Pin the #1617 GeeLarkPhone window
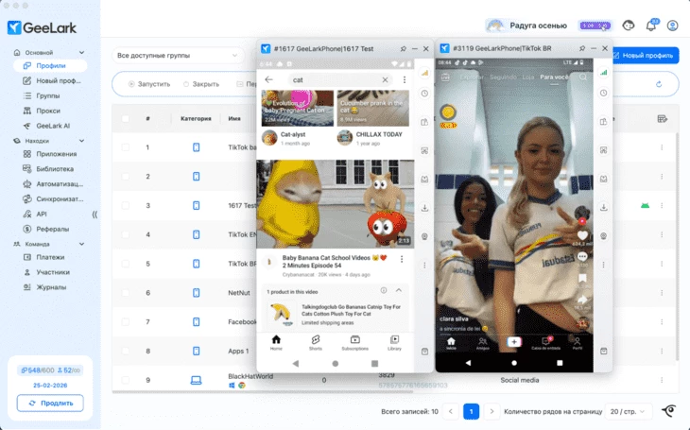690x430 pixels. [403, 49]
